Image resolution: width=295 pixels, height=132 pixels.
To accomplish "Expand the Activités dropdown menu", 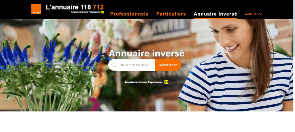I will [x=254, y=14].
